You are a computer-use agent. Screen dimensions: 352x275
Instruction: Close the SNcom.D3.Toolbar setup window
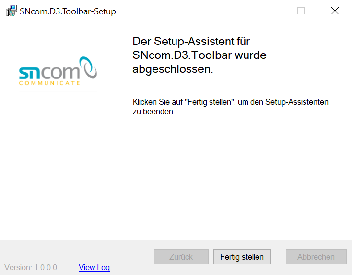335,11
